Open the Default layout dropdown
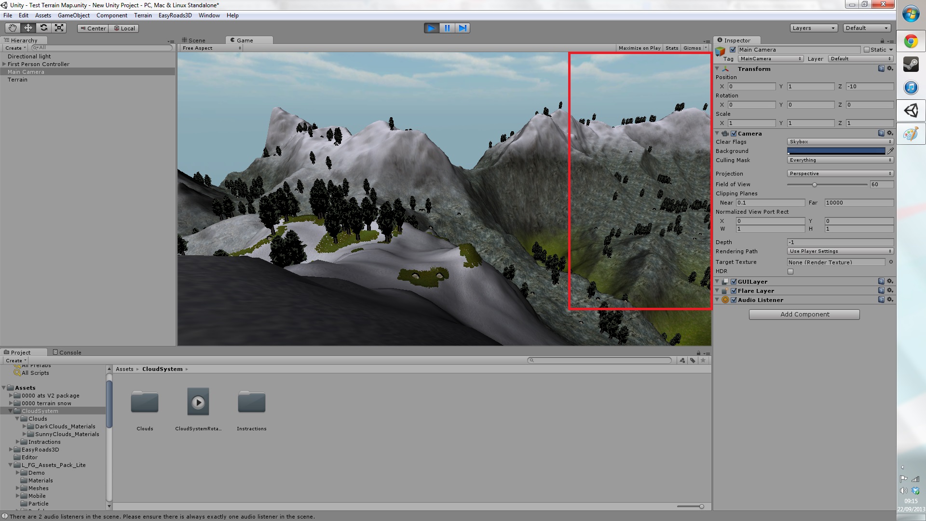This screenshot has height=521, width=926. (x=867, y=28)
